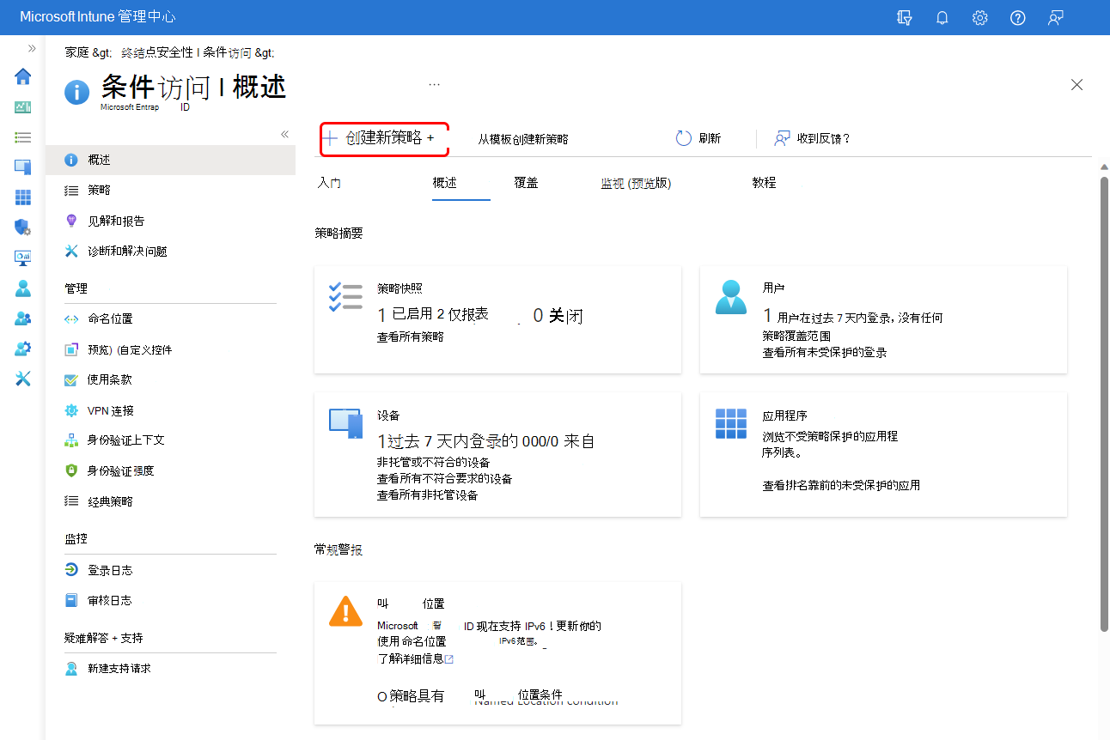
Task: Switch to the 覆盖 tab
Action: click(526, 183)
